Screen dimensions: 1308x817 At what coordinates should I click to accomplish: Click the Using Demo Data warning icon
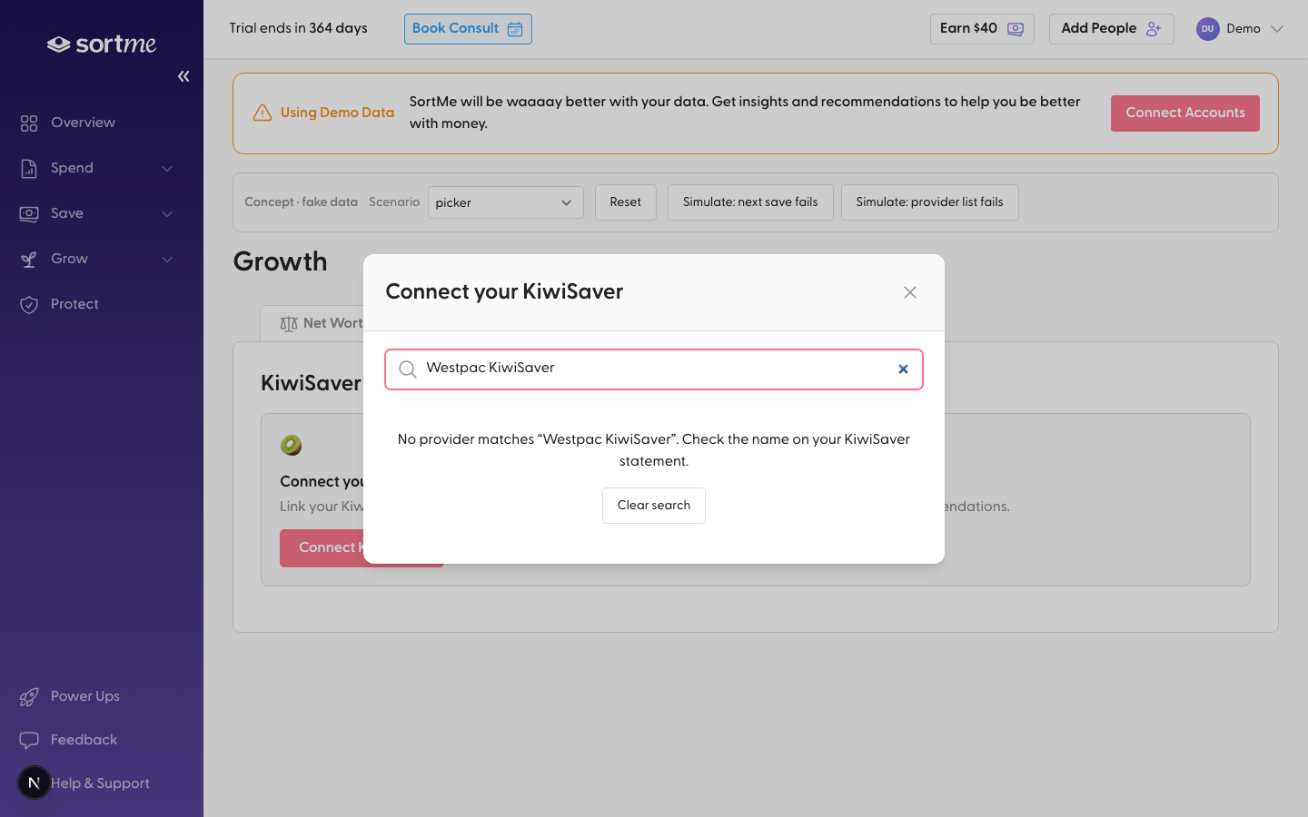tap(263, 113)
